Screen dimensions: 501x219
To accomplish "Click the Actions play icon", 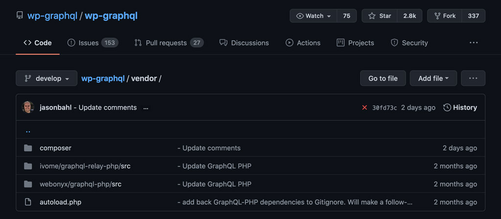I will point(289,42).
